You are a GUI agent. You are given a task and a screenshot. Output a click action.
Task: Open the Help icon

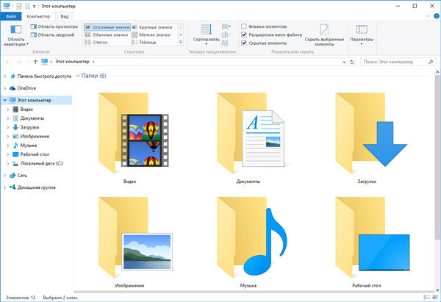pos(437,16)
